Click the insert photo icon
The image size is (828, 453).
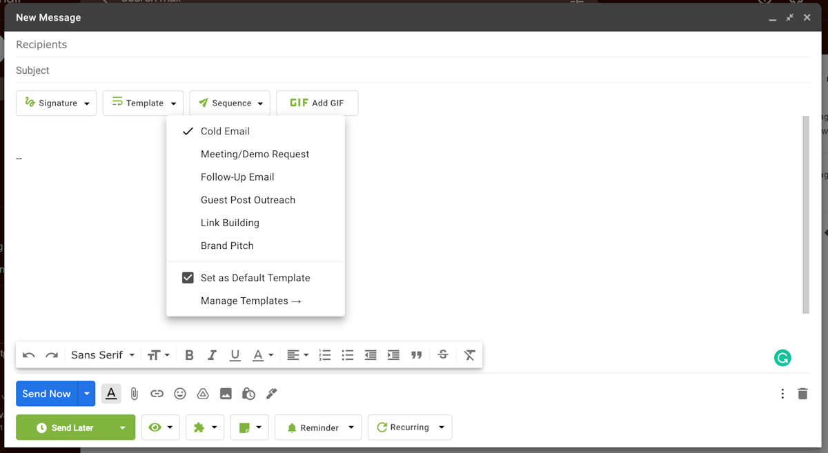tap(226, 394)
